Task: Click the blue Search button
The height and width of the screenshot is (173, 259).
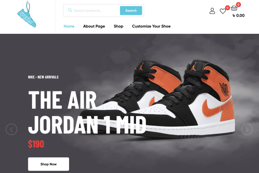Action: point(131,11)
